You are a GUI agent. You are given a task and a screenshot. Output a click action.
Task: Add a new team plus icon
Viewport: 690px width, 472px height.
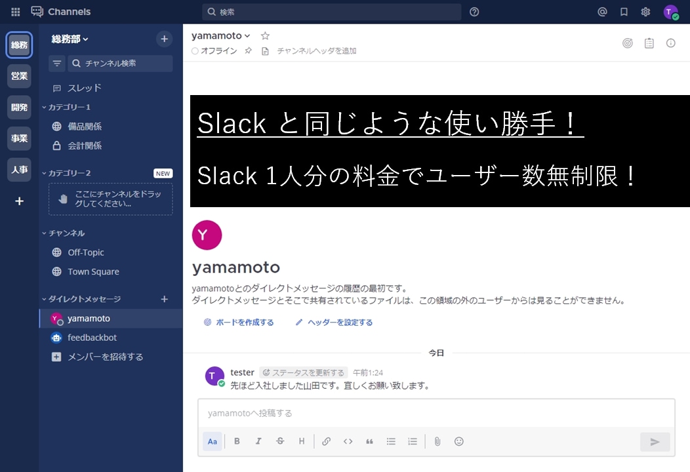tap(20, 201)
